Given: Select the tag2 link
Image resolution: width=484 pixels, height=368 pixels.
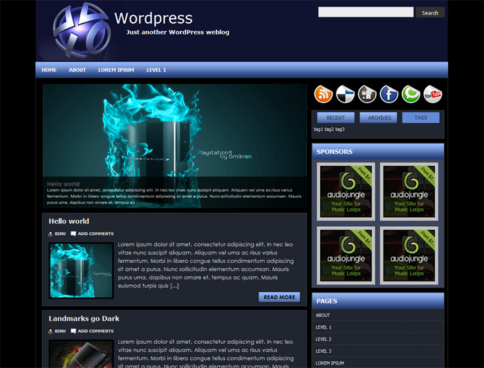Looking at the screenshot, I should pos(329,129).
